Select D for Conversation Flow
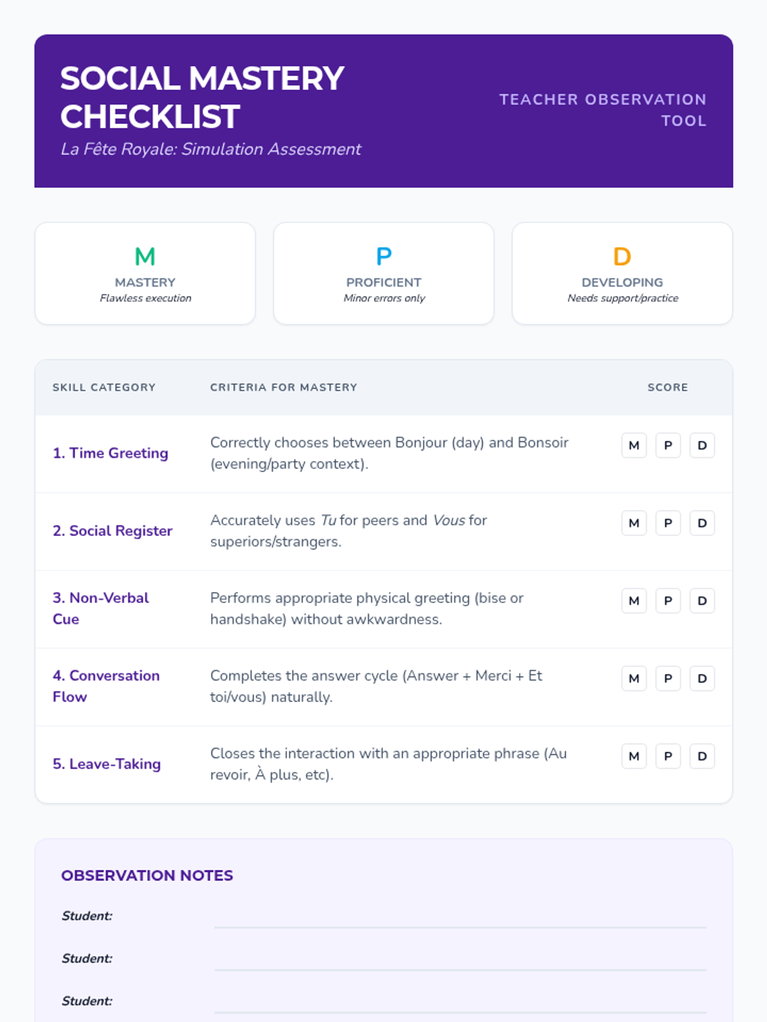The image size is (767, 1022). [x=702, y=678]
